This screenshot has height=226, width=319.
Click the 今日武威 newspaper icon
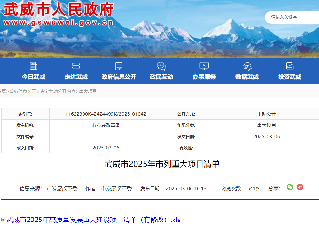(x=33, y=66)
